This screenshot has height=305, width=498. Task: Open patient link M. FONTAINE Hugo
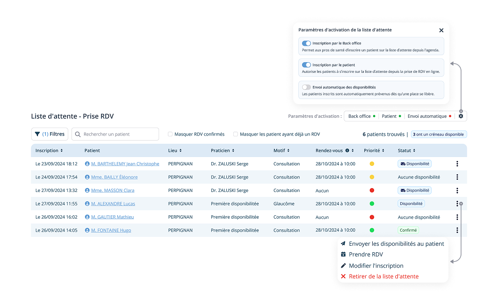pos(111,230)
